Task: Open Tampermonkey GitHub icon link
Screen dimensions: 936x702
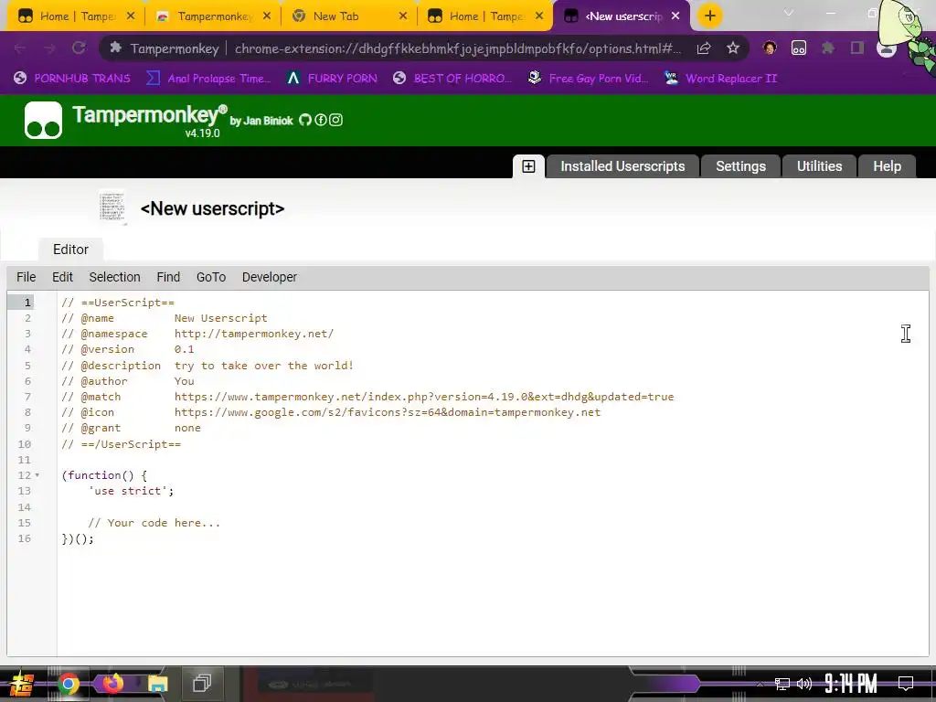Action: (x=305, y=120)
